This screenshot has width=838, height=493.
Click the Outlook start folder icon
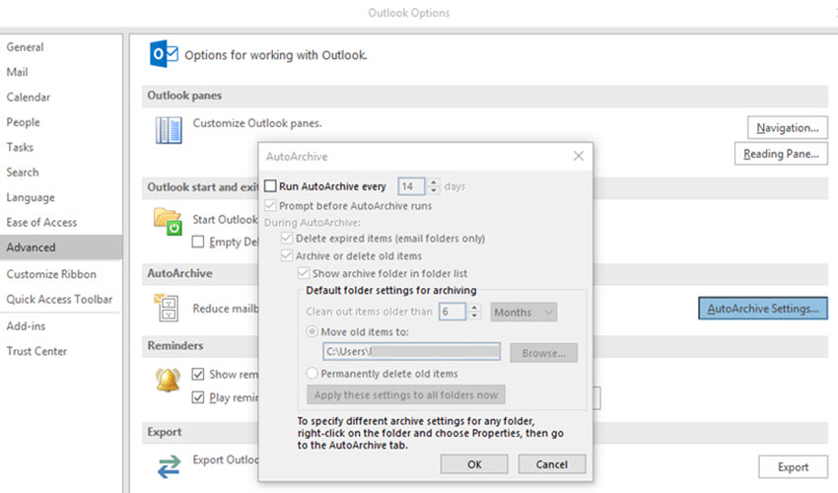[x=168, y=222]
